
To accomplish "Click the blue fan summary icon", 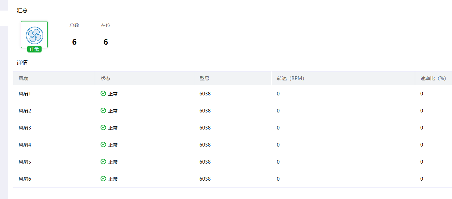I will [x=34, y=35].
